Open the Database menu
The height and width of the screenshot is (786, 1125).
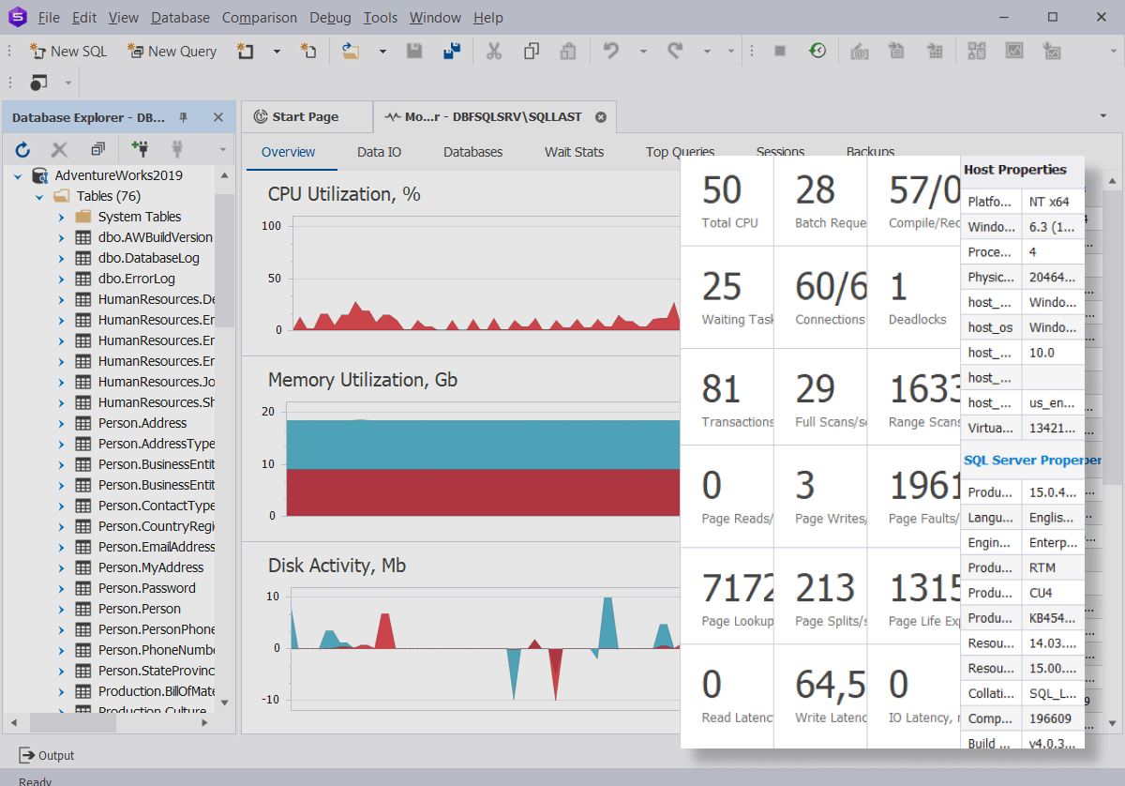coord(180,17)
